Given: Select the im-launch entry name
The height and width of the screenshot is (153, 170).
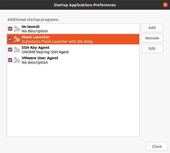Looking at the screenshot, I should 31,27.
